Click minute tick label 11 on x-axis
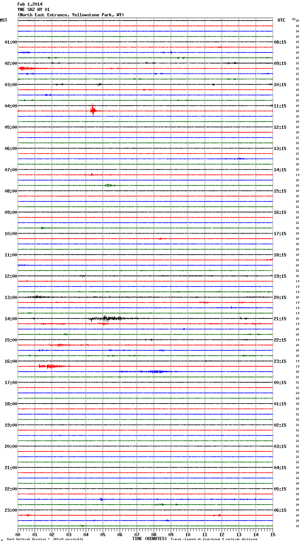The image size is (301, 544). pyautogui.click(x=205, y=535)
